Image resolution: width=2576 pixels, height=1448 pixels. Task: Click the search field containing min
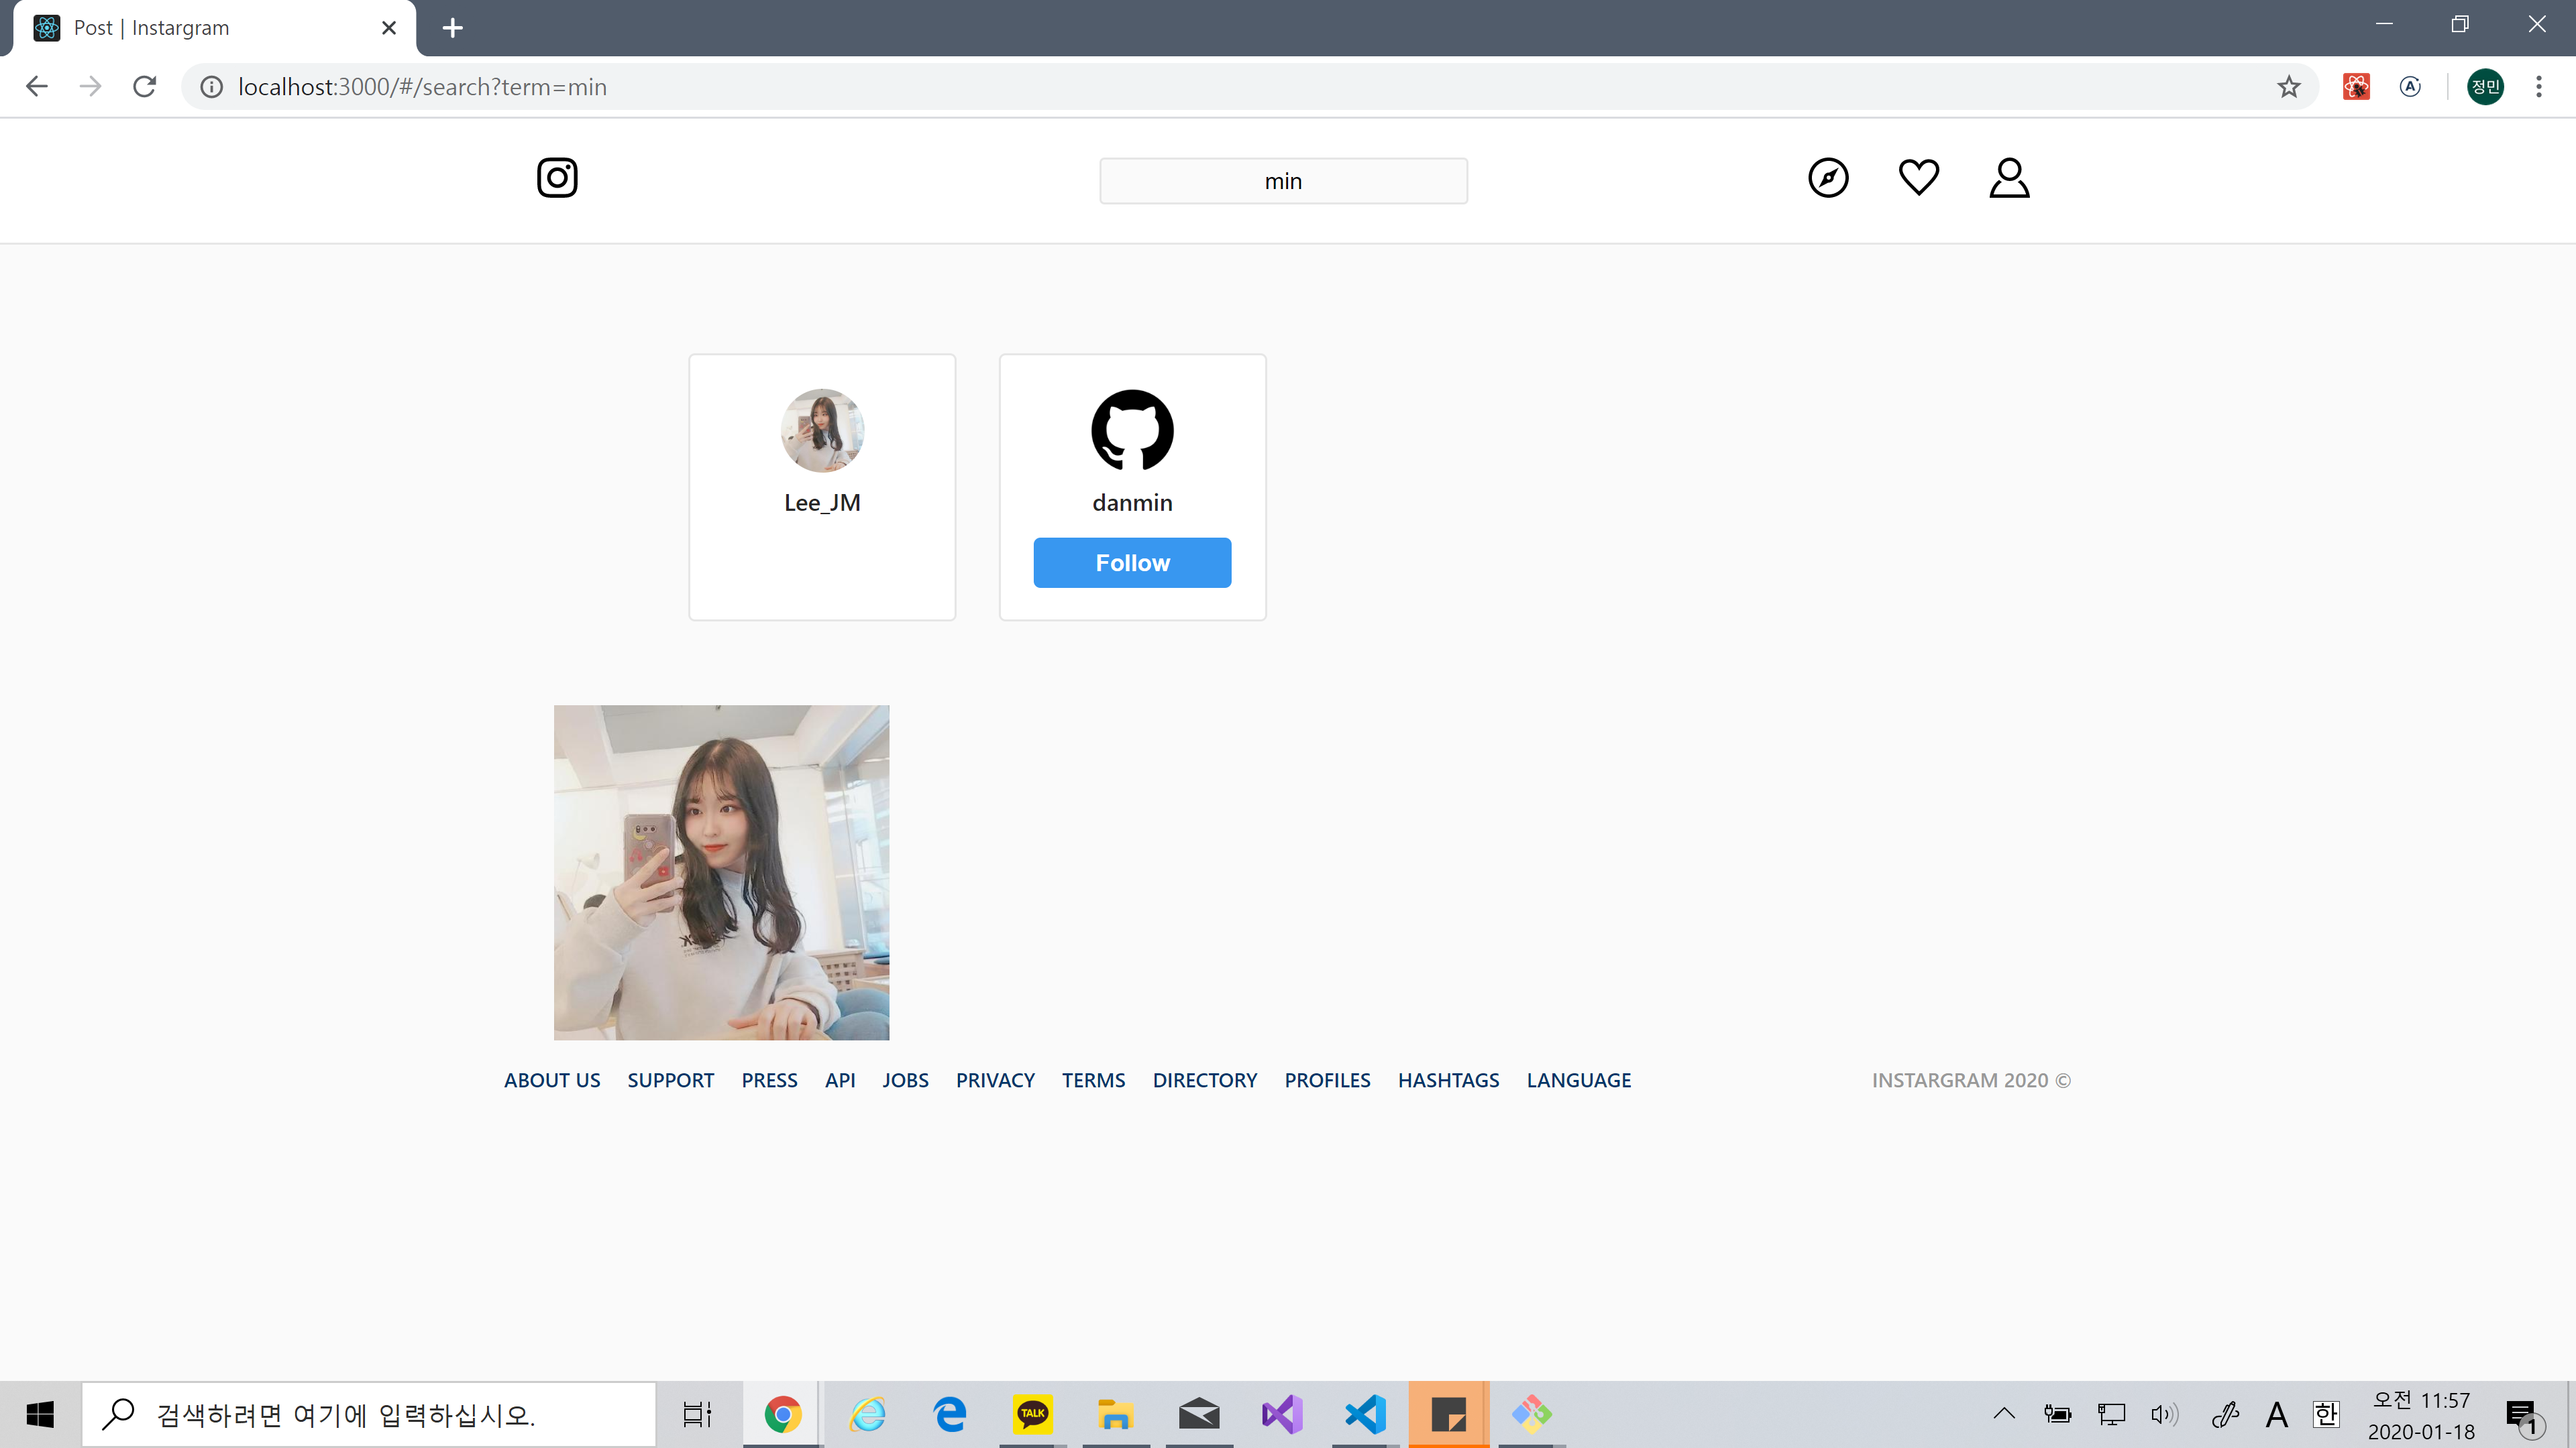click(1283, 181)
